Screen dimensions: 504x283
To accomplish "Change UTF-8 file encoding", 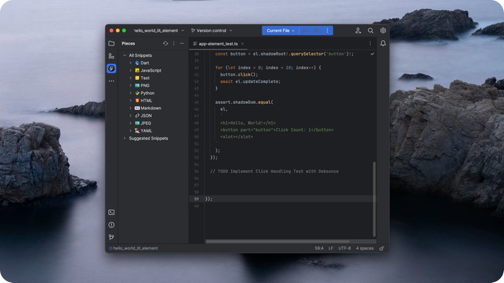I will pyautogui.click(x=344, y=248).
